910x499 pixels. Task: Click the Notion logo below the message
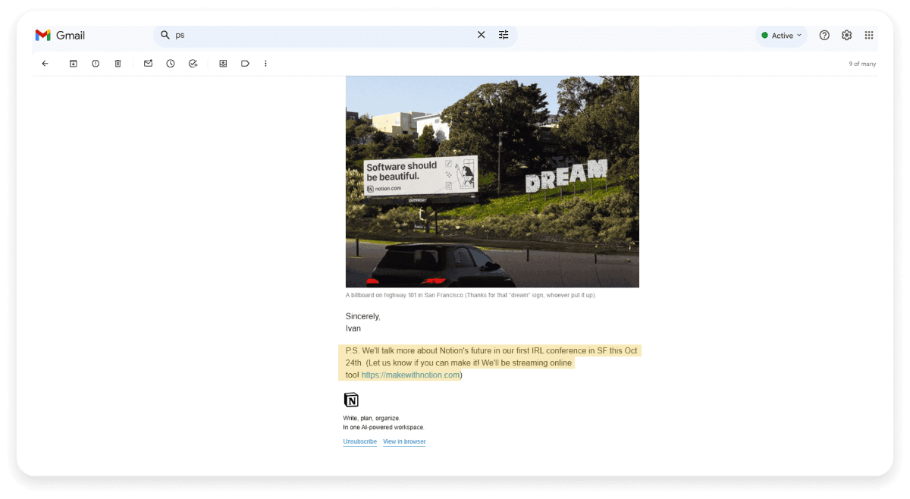(351, 400)
